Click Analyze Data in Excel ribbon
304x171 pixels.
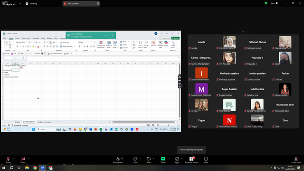click(161, 44)
